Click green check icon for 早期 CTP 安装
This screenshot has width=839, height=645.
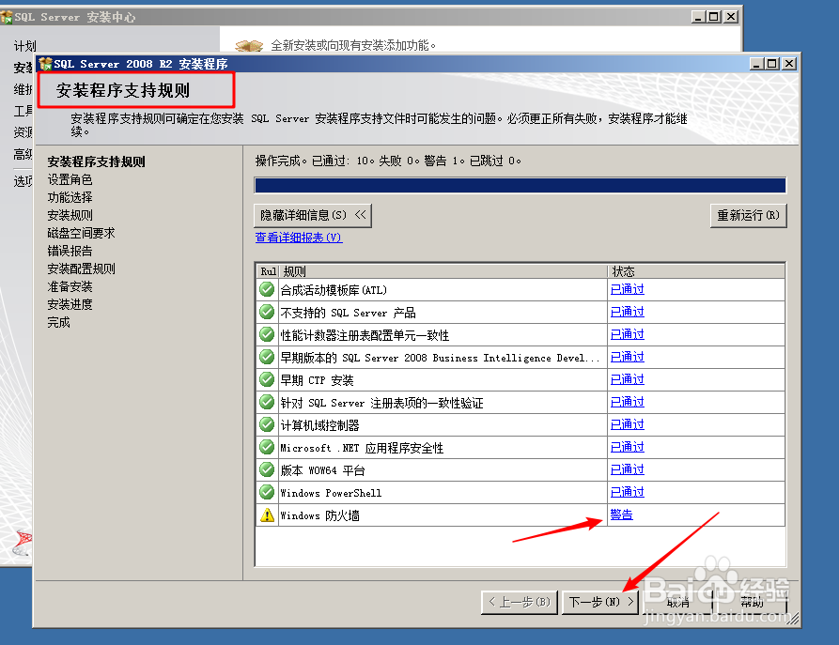coord(267,379)
